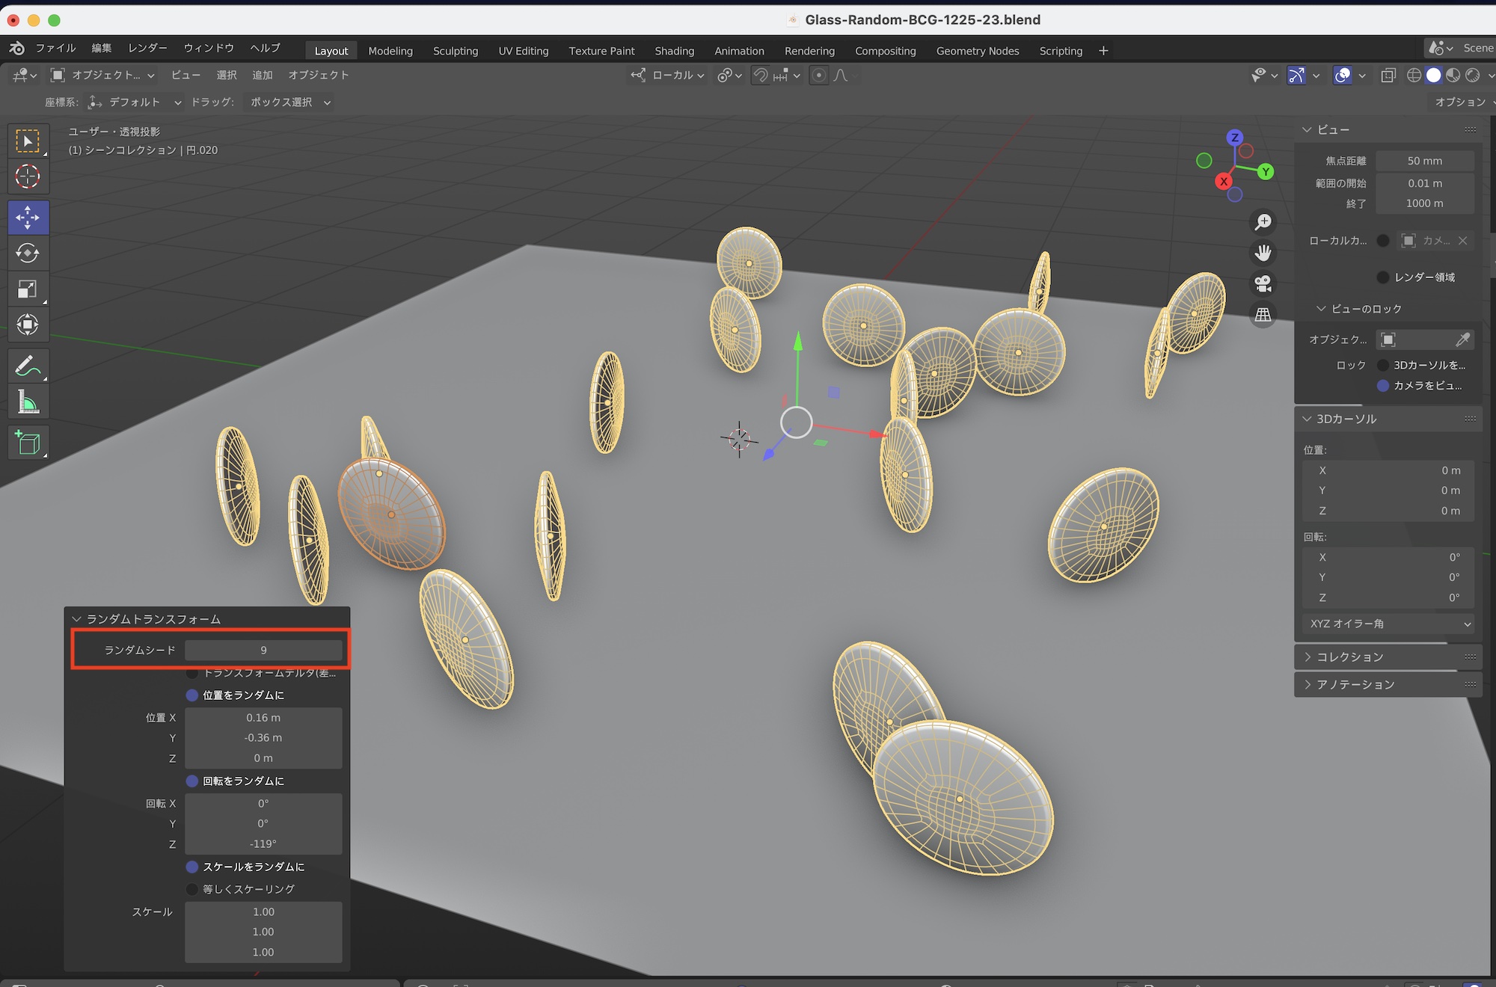This screenshot has width=1496, height=987.
Task: Toggle camera view with camera icon
Action: 1263,284
